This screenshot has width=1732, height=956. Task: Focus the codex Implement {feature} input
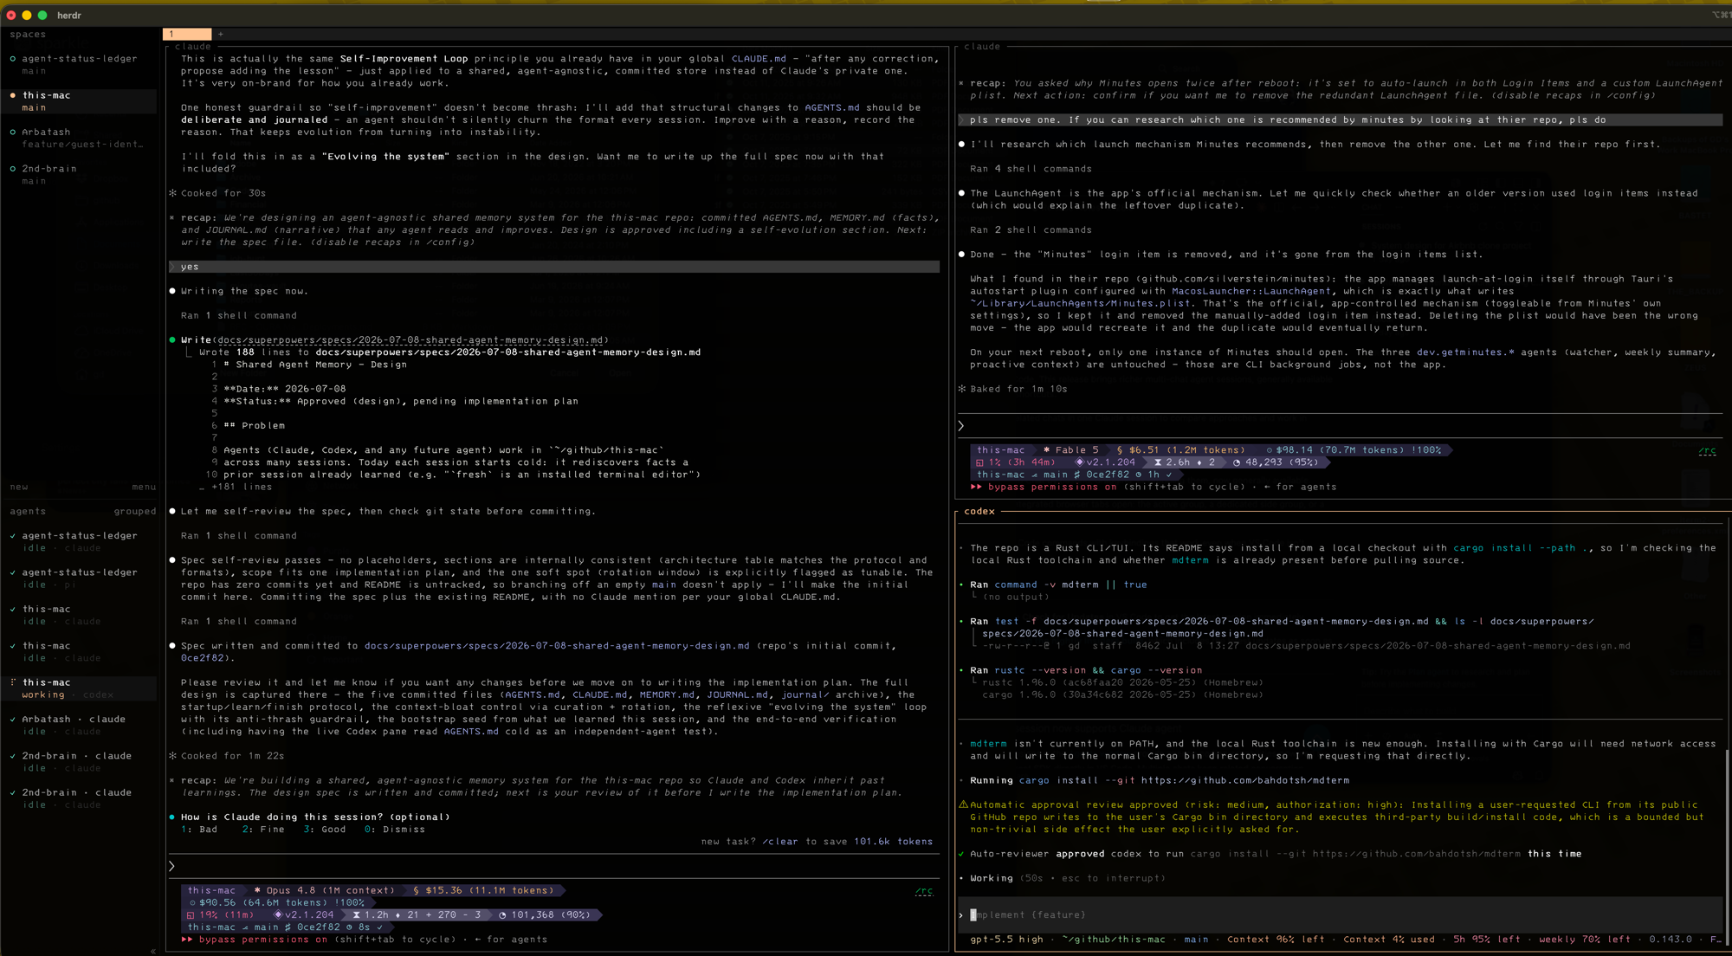1341,915
